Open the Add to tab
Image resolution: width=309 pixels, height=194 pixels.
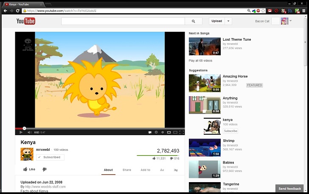146,170
